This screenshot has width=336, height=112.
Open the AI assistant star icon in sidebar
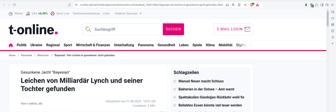(333, 37)
